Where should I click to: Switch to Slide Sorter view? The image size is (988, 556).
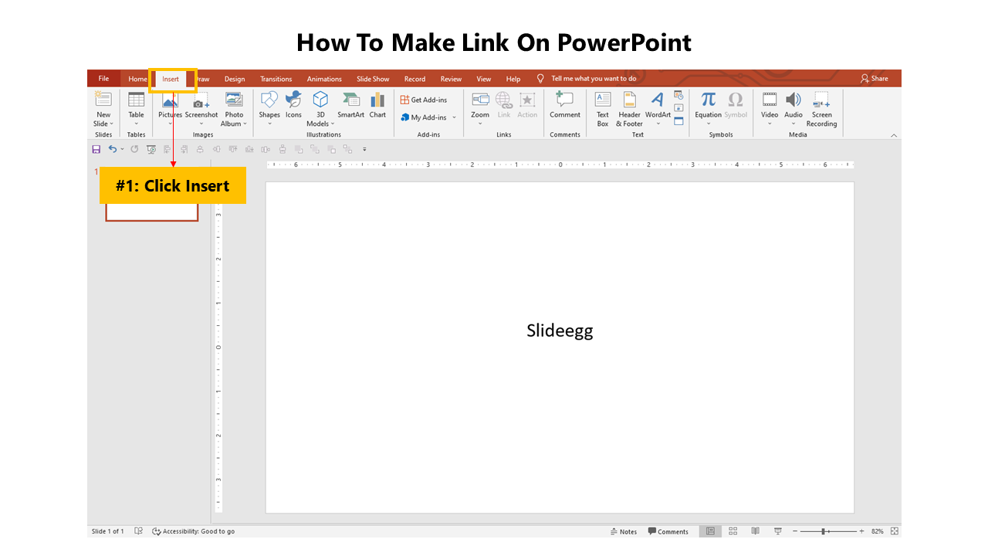733,531
